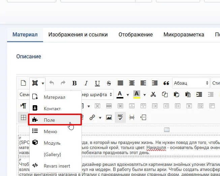
Task: Switch to Изображения и ссылки tab
Action: 78,34
